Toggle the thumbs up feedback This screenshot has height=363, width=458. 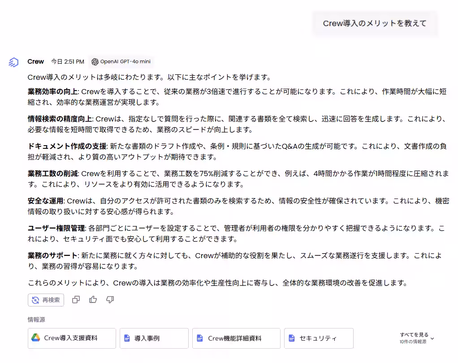coord(93,300)
